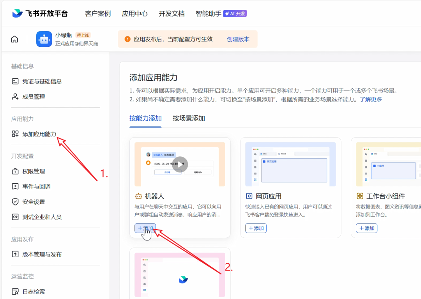Click the 事件与回调 icon
Viewport: 421px width, 299px height.
point(15,186)
